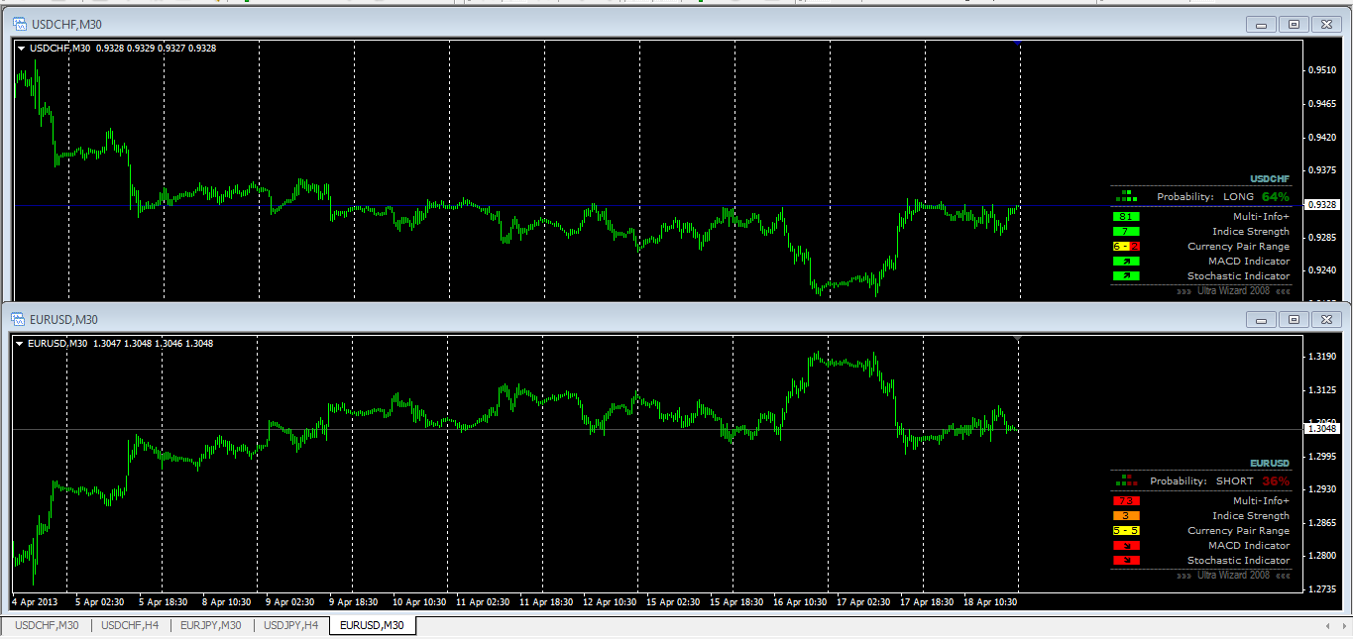Screen dimensions: 1353x639
Task: Open the EURJPY,M30 tab
Action: coord(211,625)
